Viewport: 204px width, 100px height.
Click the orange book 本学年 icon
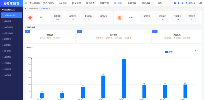point(120,18)
